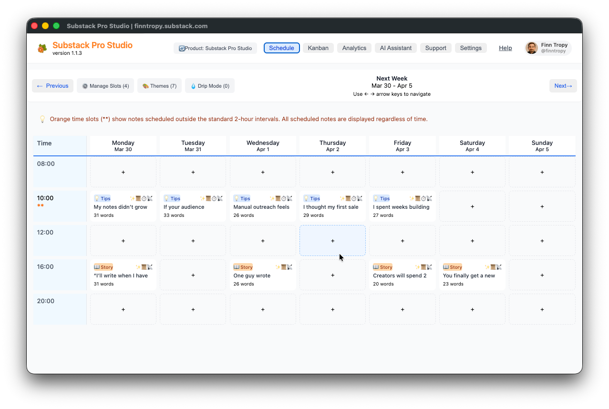Click the Help link
The width and height of the screenshot is (609, 409).
point(506,48)
